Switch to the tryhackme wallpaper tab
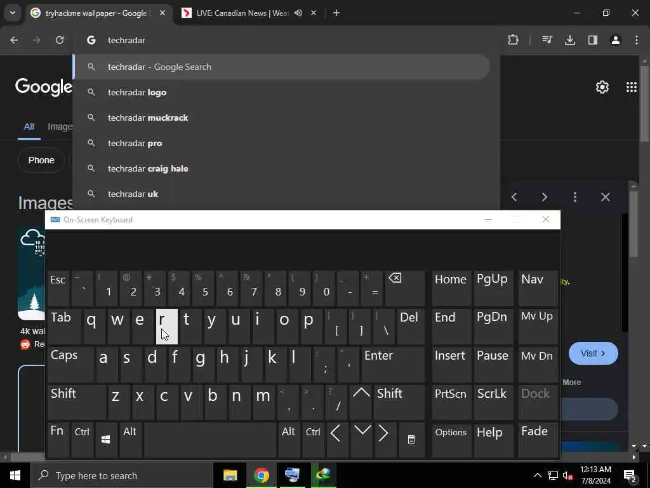The height and width of the screenshot is (488, 650). click(x=97, y=13)
